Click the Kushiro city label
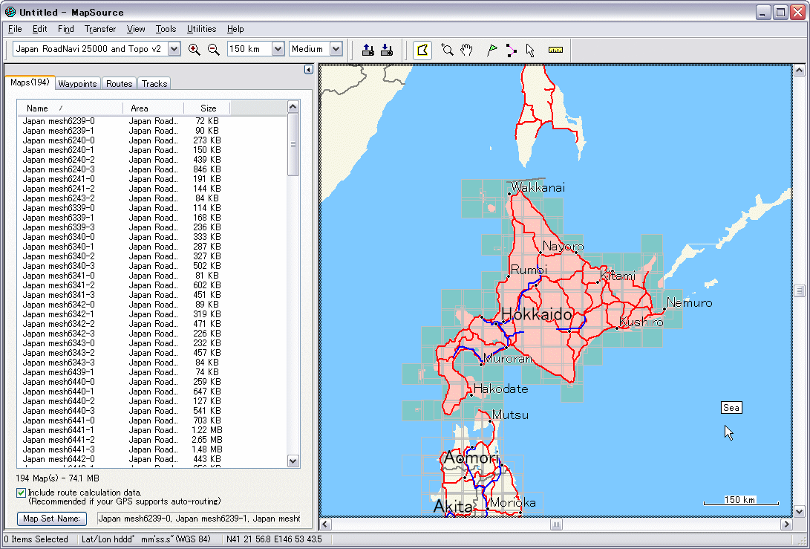The height and width of the screenshot is (549, 810). 641,322
